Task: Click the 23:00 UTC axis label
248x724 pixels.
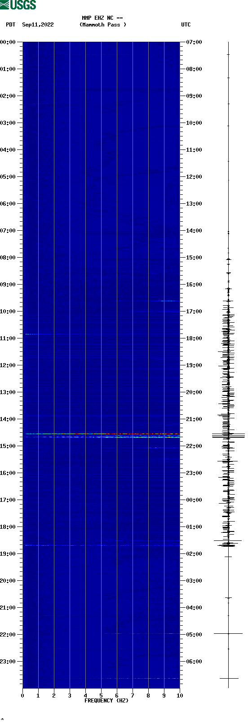Action: click(194, 473)
